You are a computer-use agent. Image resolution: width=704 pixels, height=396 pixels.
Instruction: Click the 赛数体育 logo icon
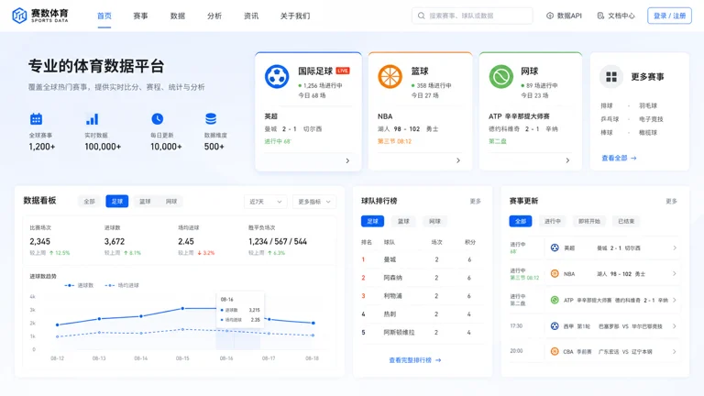[19, 16]
